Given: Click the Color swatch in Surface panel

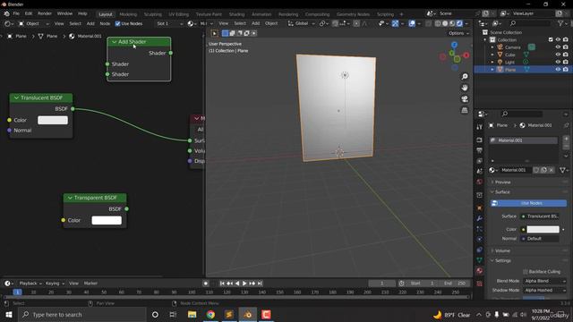Looking at the screenshot, I should pyautogui.click(x=543, y=229).
